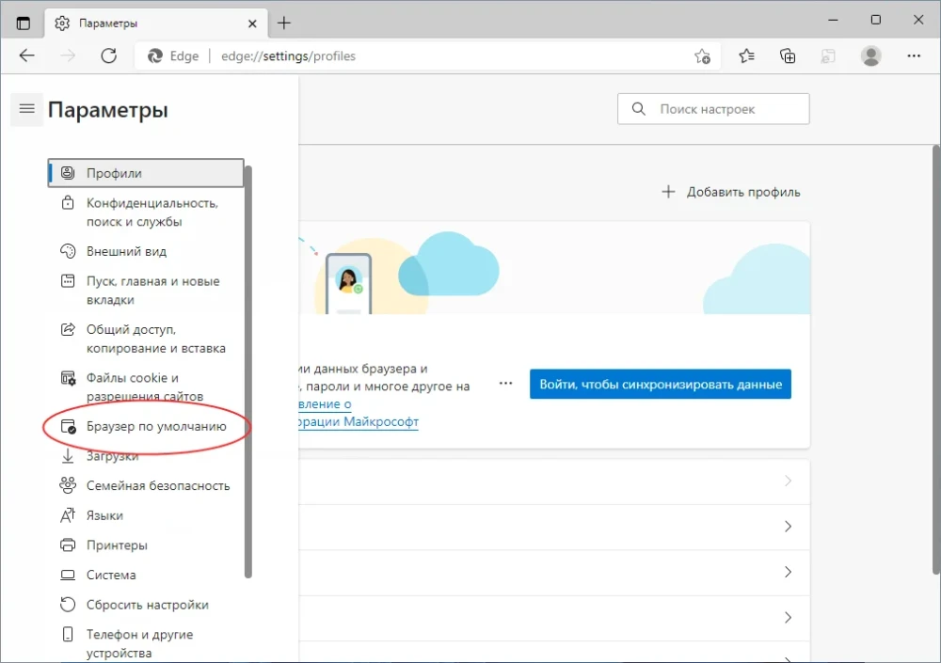The height and width of the screenshot is (663, 941).
Task: Open Edge Settings and more menu
Action: pos(914,55)
